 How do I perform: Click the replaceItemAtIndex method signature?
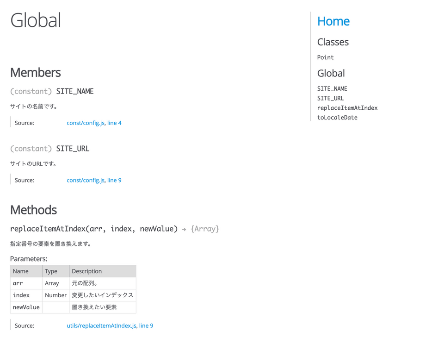click(x=94, y=229)
